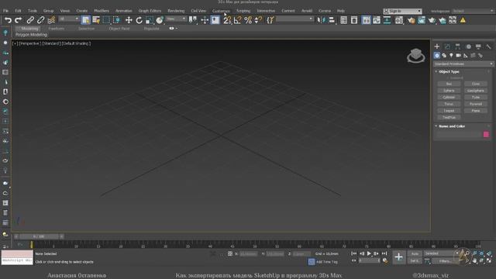Click the Plane primitive button

click(476, 111)
